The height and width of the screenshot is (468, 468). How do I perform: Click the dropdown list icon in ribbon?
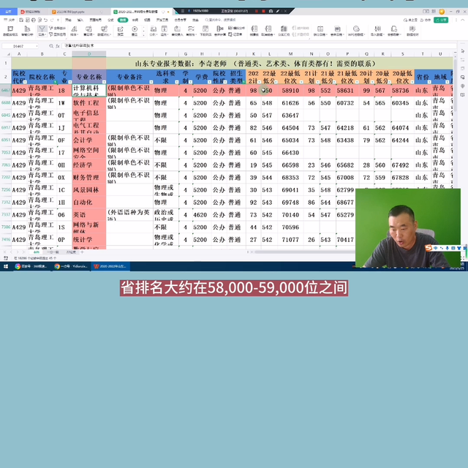point(205,29)
